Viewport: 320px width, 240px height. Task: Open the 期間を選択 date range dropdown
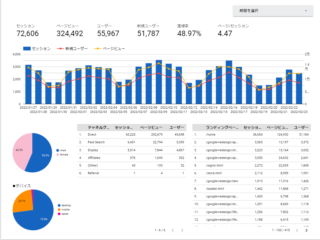(273, 10)
